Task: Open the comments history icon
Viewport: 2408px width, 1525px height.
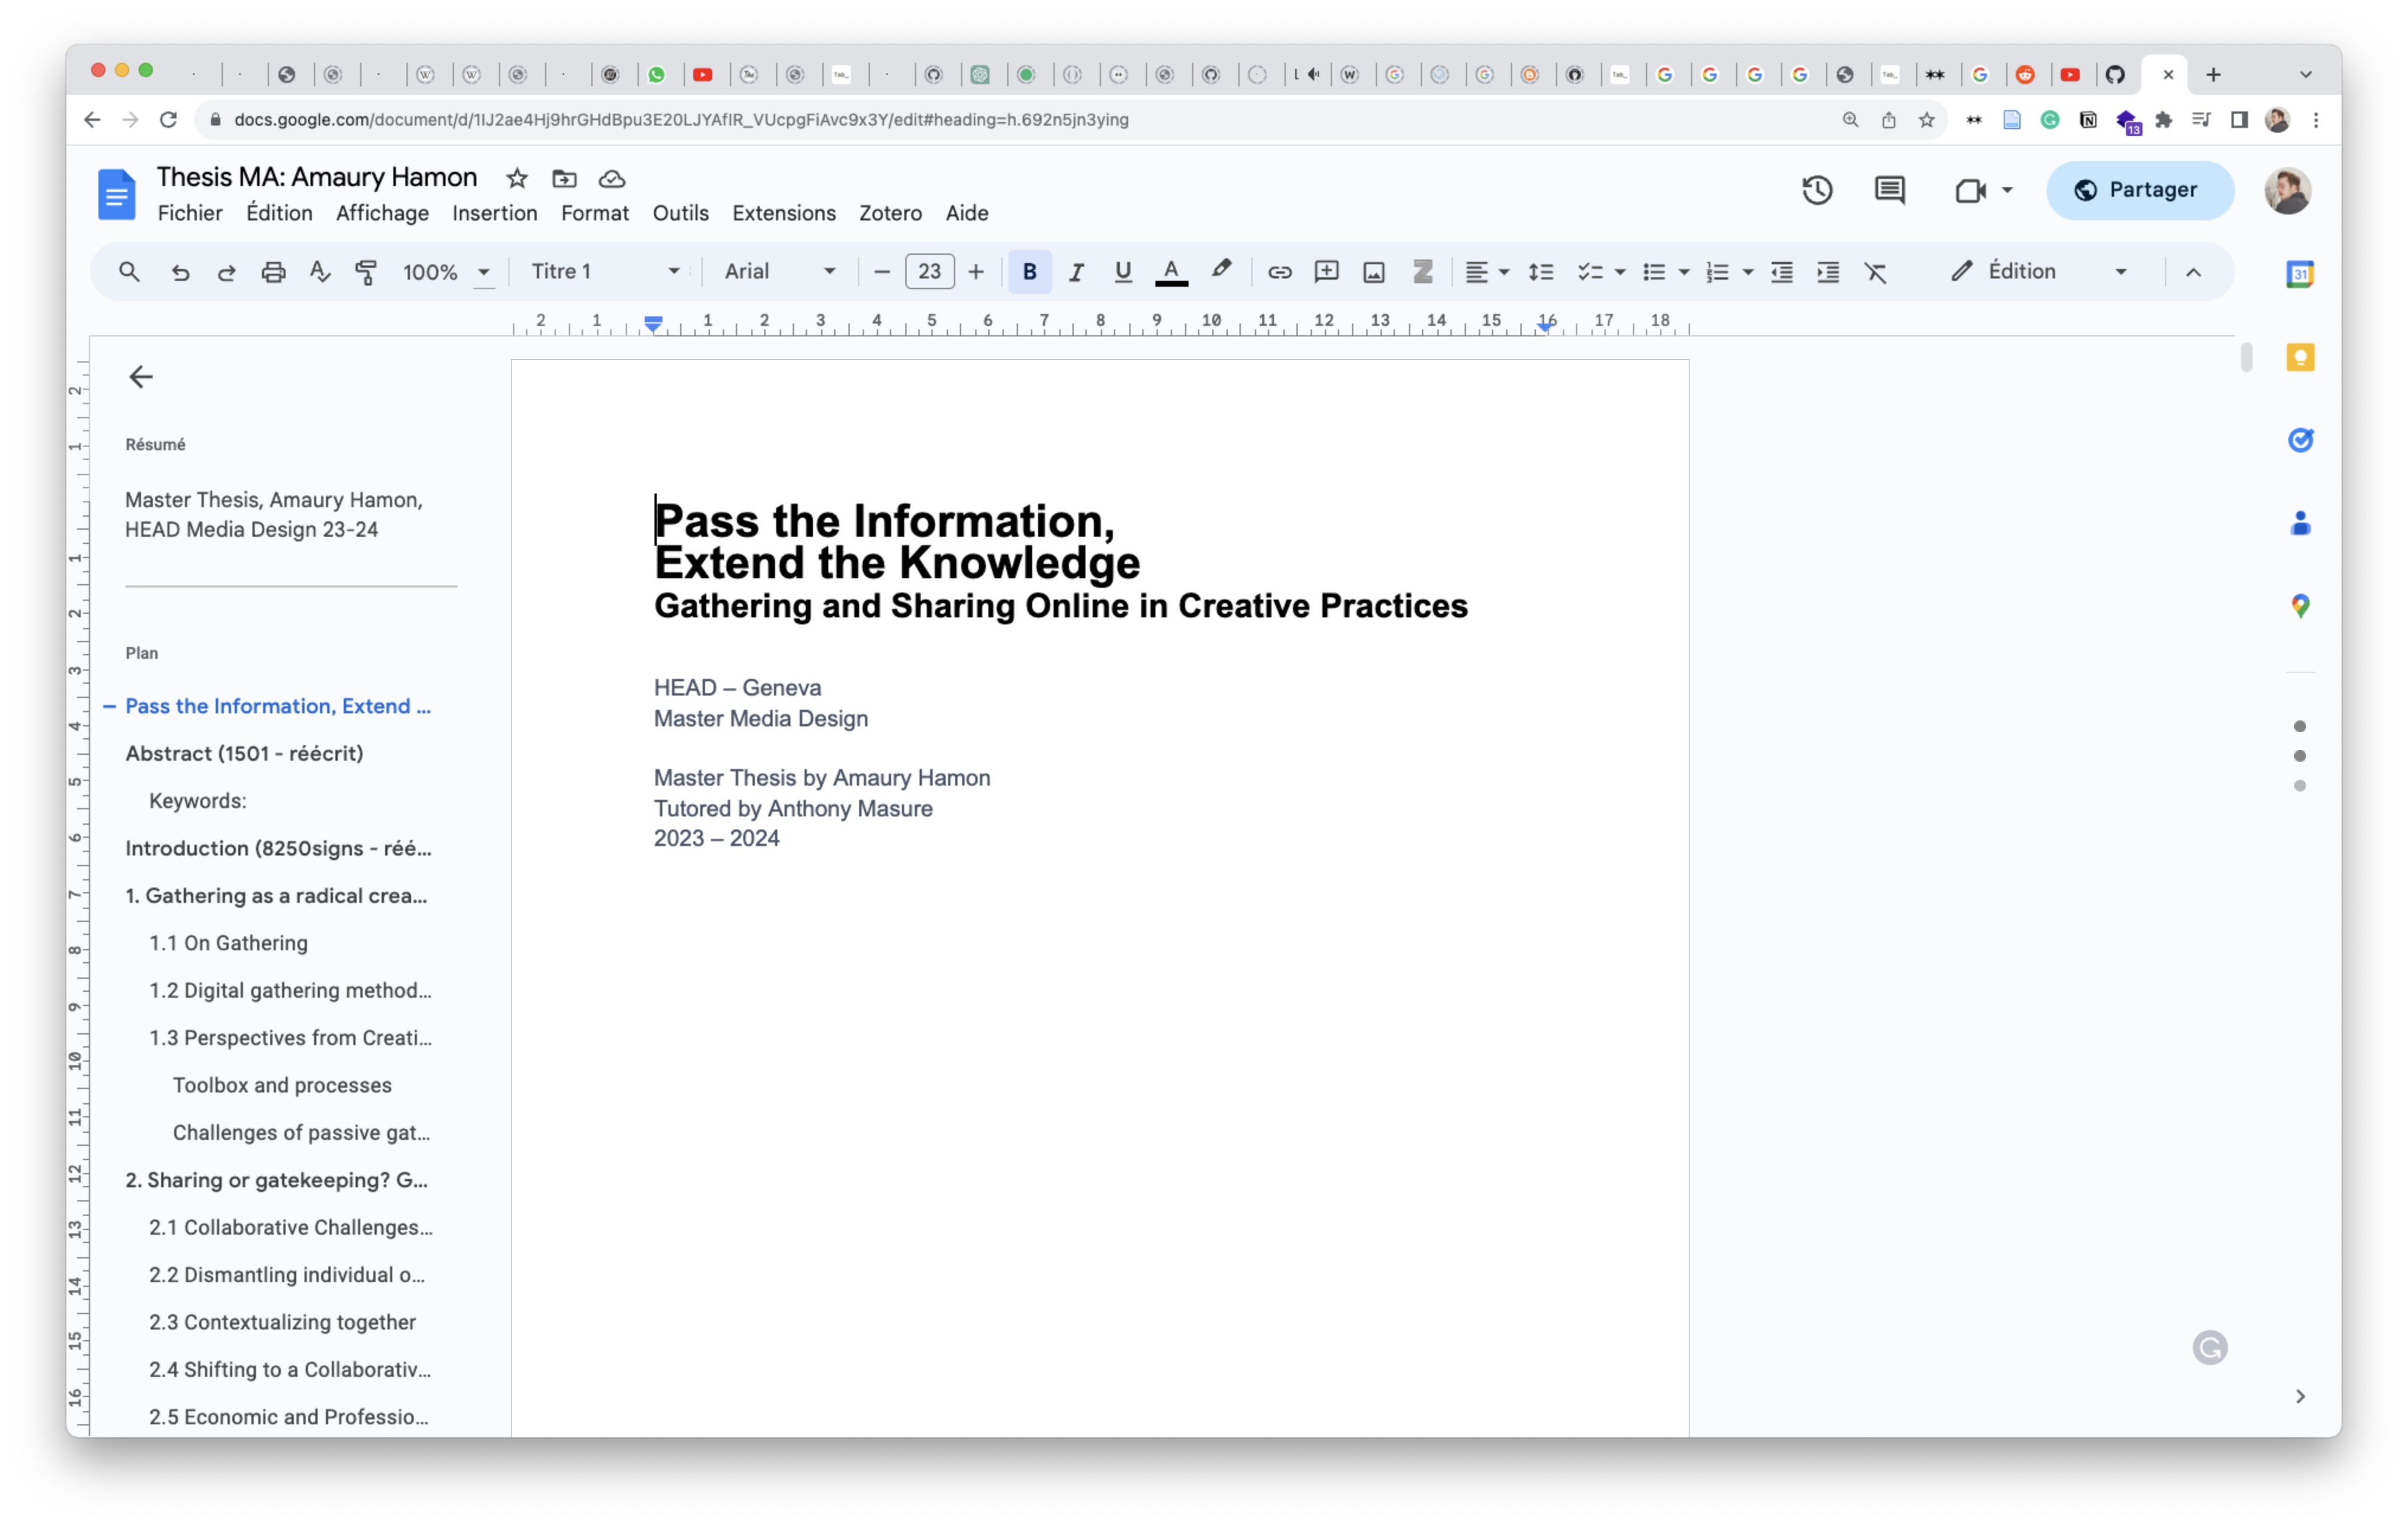Action: [1889, 190]
